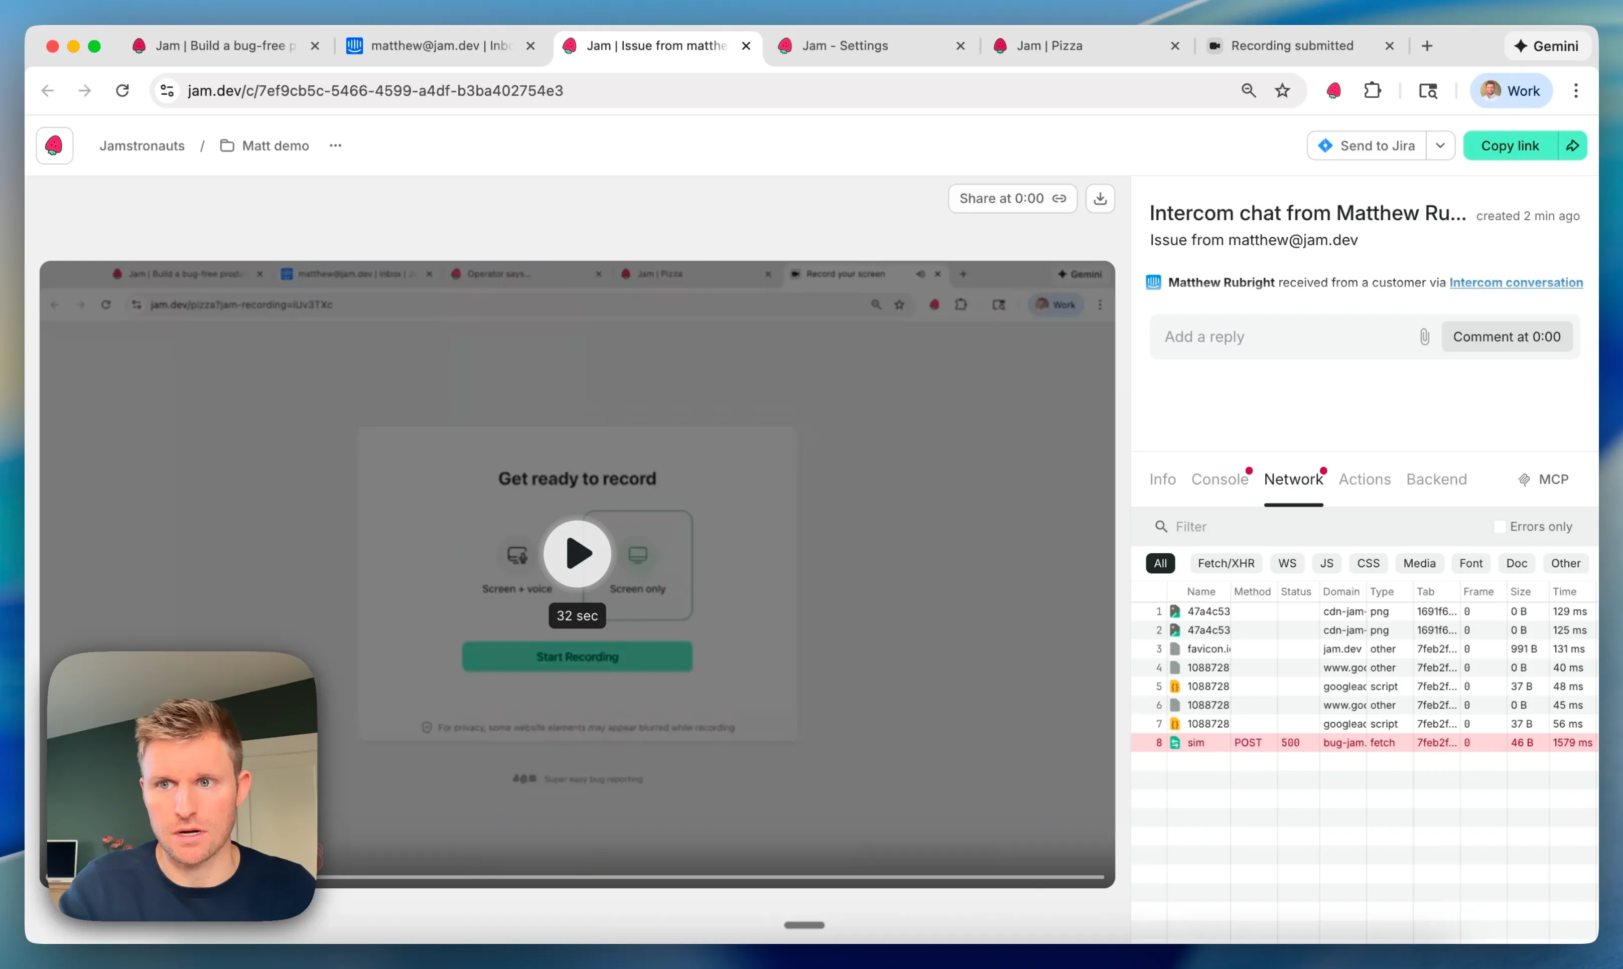Open the Jam extension icon in browser toolbar

click(1333, 91)
